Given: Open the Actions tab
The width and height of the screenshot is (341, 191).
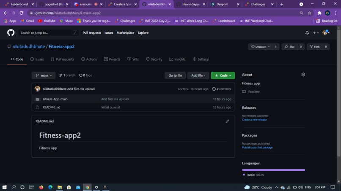Looking at the screenshot, I should (x=89, y=59).
